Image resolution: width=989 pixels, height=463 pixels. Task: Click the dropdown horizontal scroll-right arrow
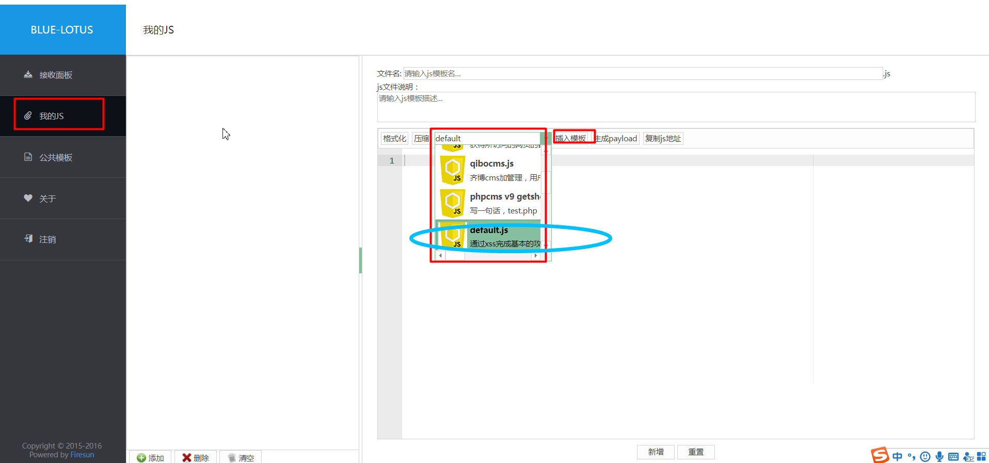point(536,255)
